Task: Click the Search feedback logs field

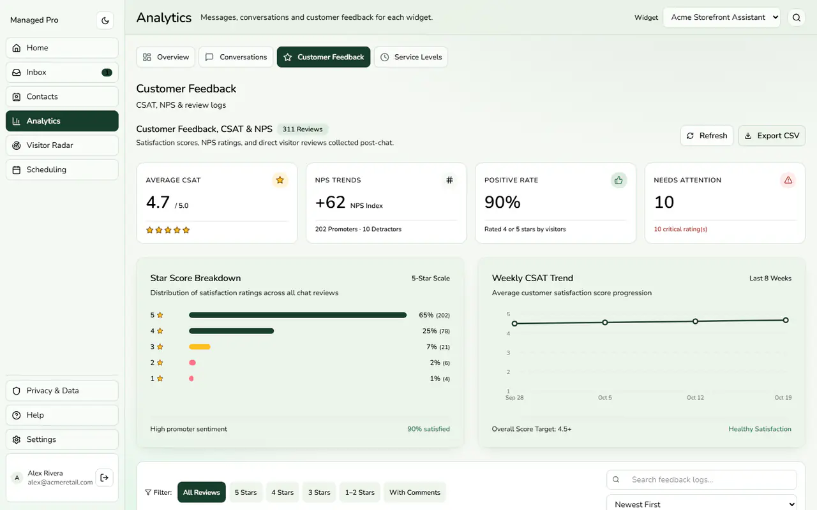Action: click(x=701, y=479)
